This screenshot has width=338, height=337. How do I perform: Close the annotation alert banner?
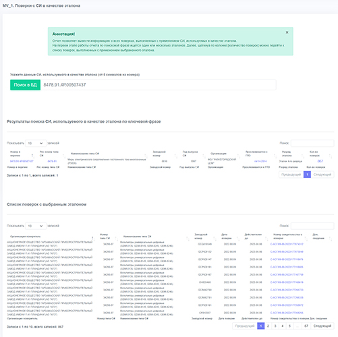click(287, 32)
